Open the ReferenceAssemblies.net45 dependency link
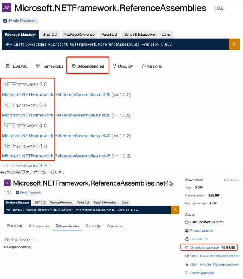 point(56,156)
